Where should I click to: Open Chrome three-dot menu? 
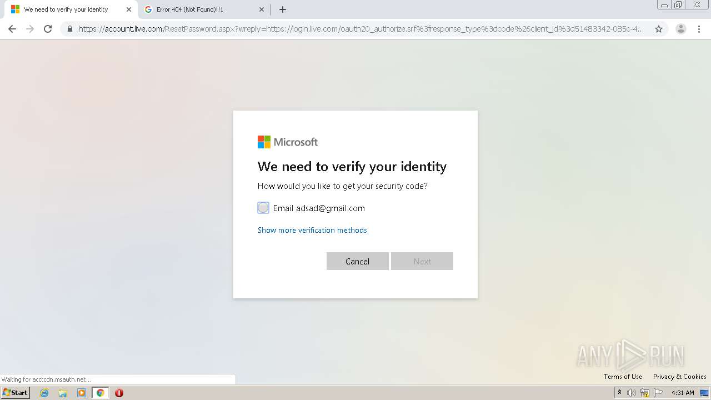[699, 29]
